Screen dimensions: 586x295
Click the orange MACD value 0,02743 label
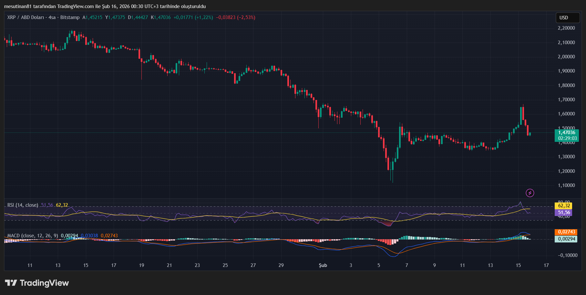[565, 231]
